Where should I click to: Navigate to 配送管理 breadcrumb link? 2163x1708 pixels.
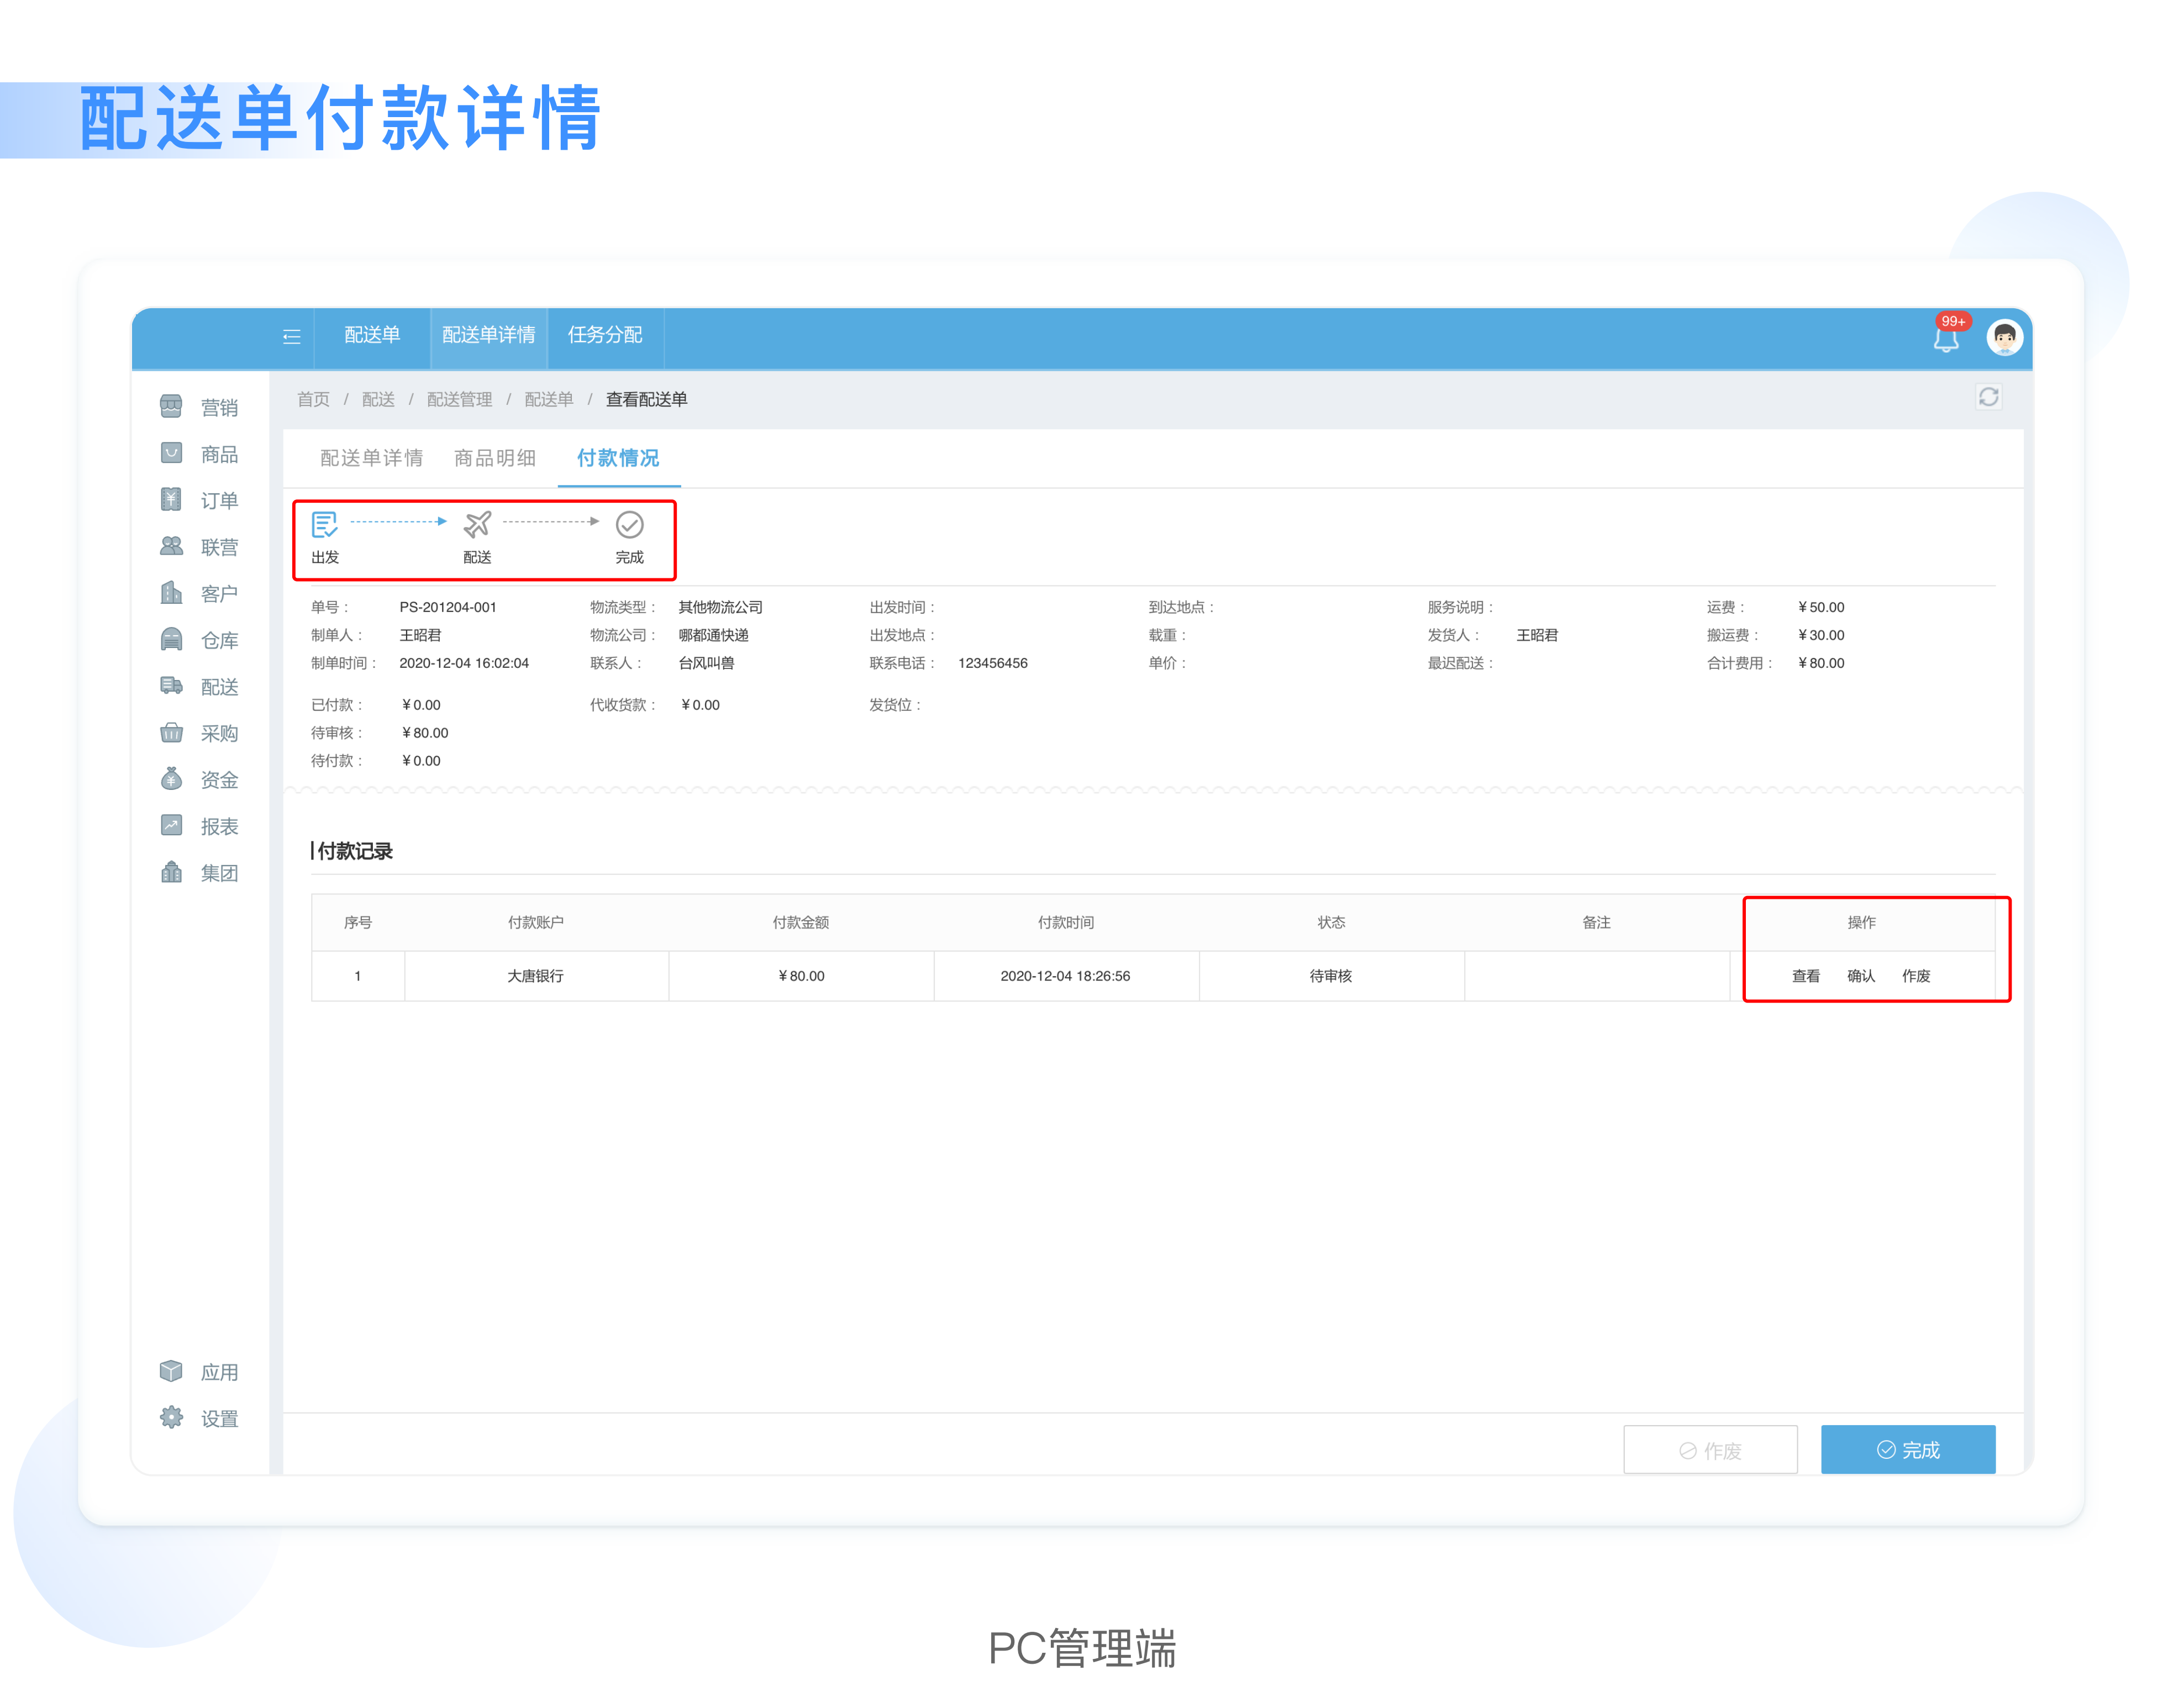coord(459,399)
